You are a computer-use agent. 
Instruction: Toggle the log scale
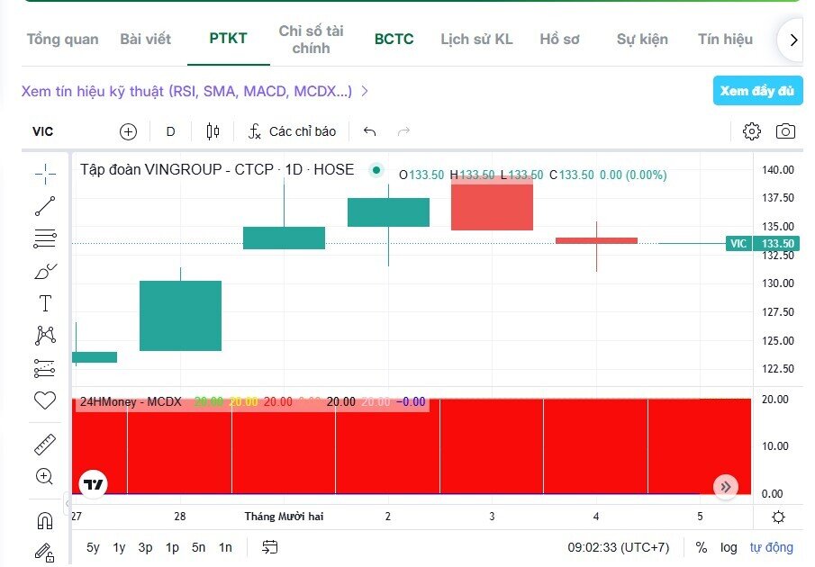tap(729, 547)
